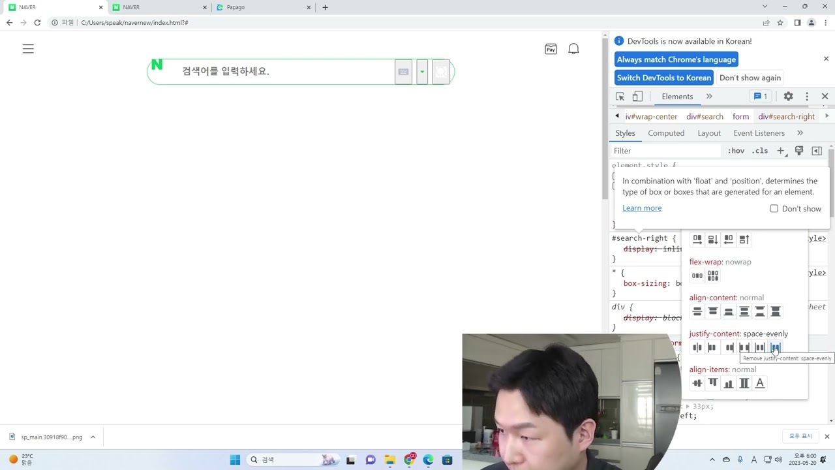Open the Computed tab
The image size is (835, 470).
666,133
